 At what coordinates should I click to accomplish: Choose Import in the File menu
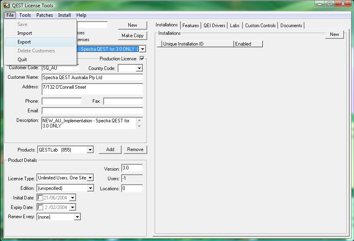click(x=25, y=33)
